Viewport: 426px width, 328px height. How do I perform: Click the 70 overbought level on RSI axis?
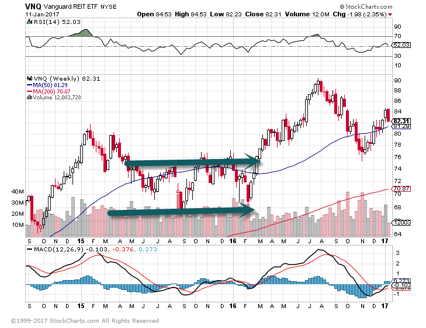tap(397, 36)
